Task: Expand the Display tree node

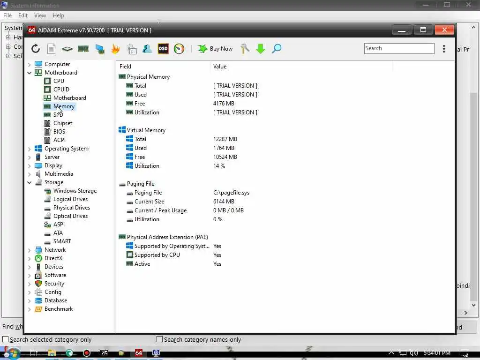Action: [30, 165]
